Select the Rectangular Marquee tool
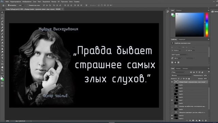 click(x=2, y=15)
